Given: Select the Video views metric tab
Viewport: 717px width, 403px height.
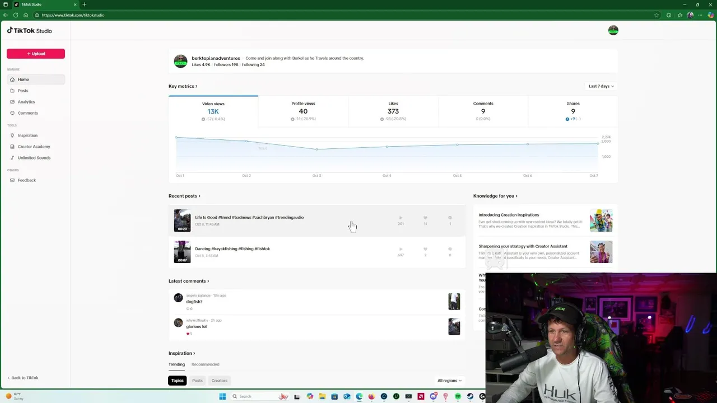Looking at the screenshot, I should coord(213,111).
